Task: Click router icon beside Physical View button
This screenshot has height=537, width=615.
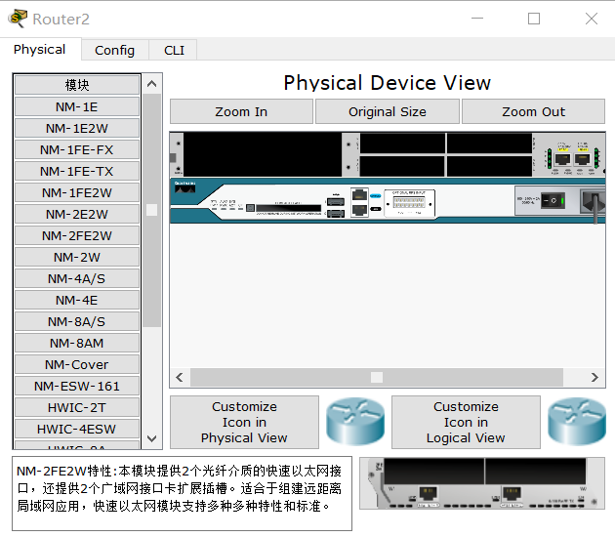Action: 355,422
